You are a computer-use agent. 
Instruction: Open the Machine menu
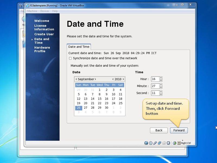[x=32, y=11]
